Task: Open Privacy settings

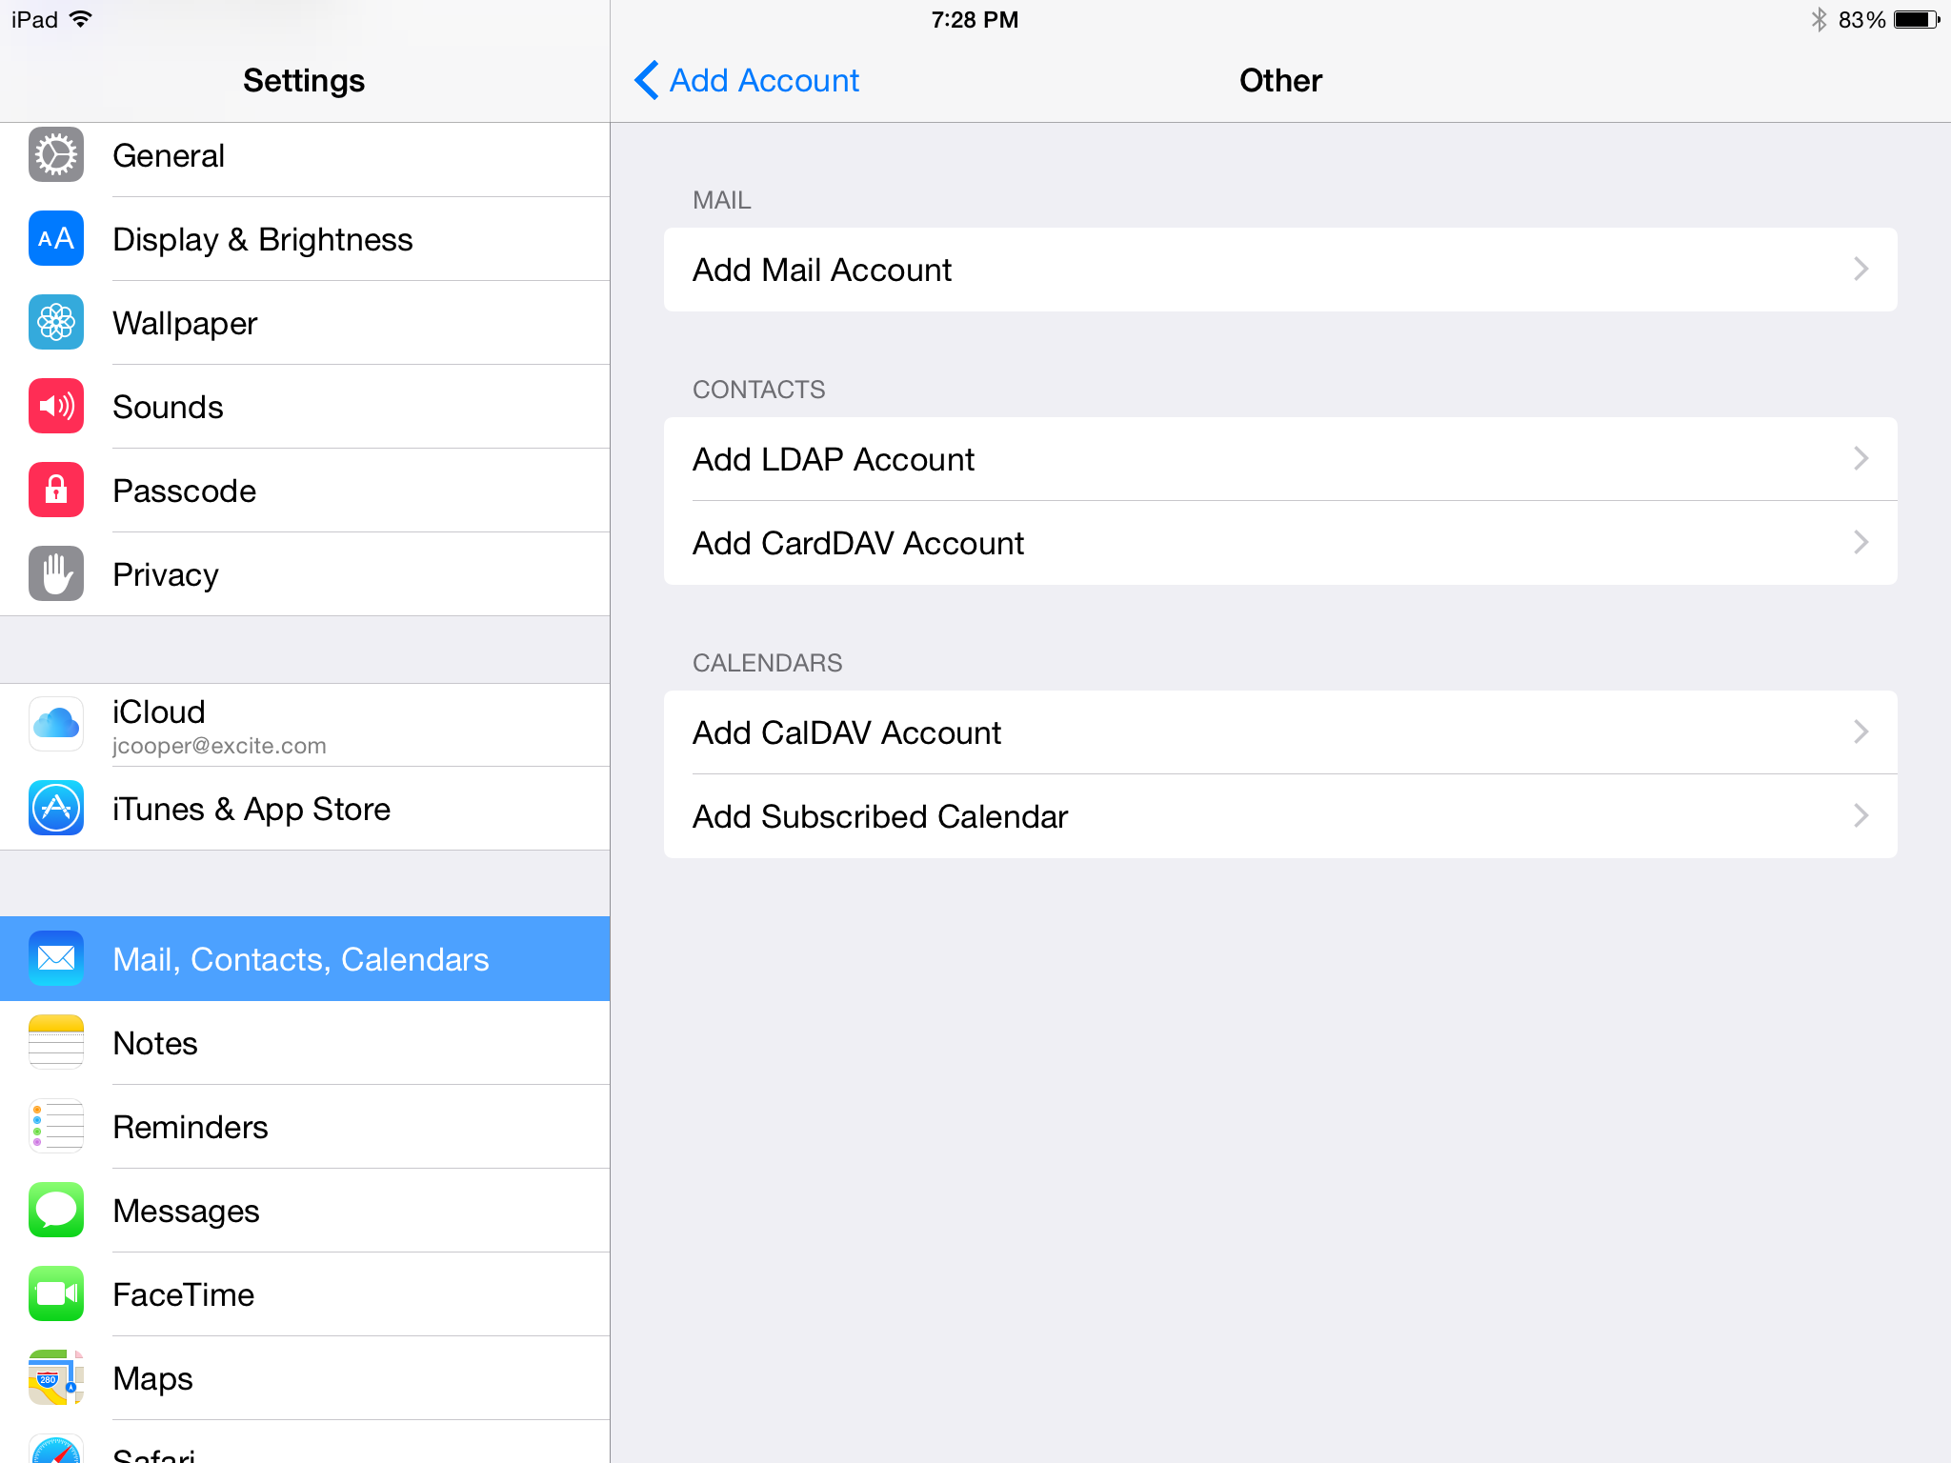Action: (305, 574)
